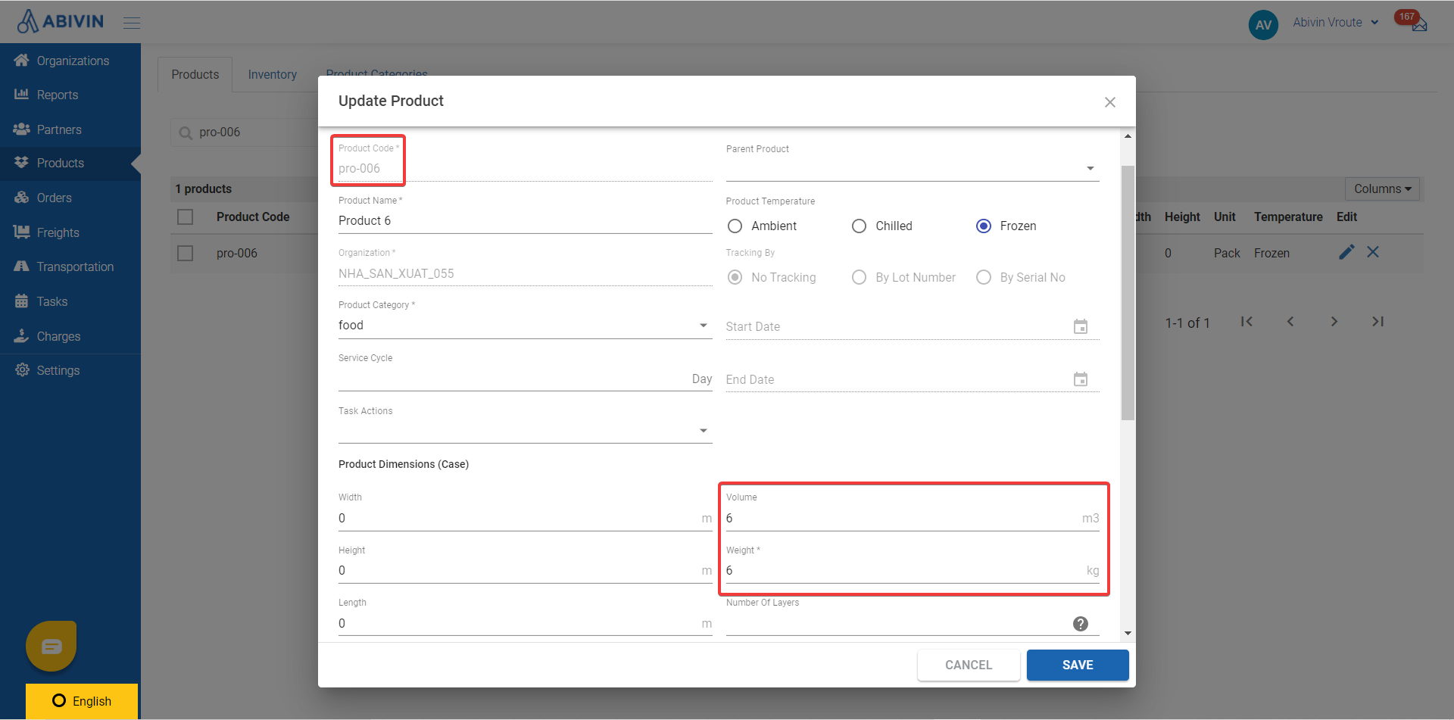Viewport: 1454px width, 720px height.
Task: Switch to the Product Categories tab
Action: coord(376,73)
